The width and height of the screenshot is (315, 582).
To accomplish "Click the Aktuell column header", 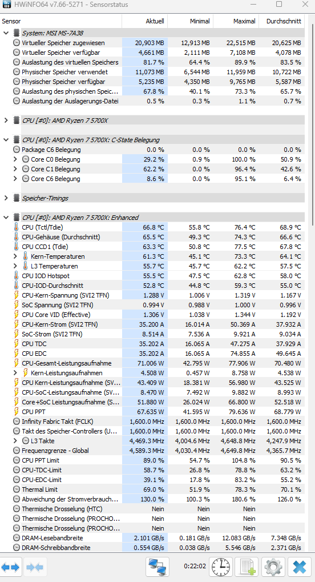I will tap(145, 21).
